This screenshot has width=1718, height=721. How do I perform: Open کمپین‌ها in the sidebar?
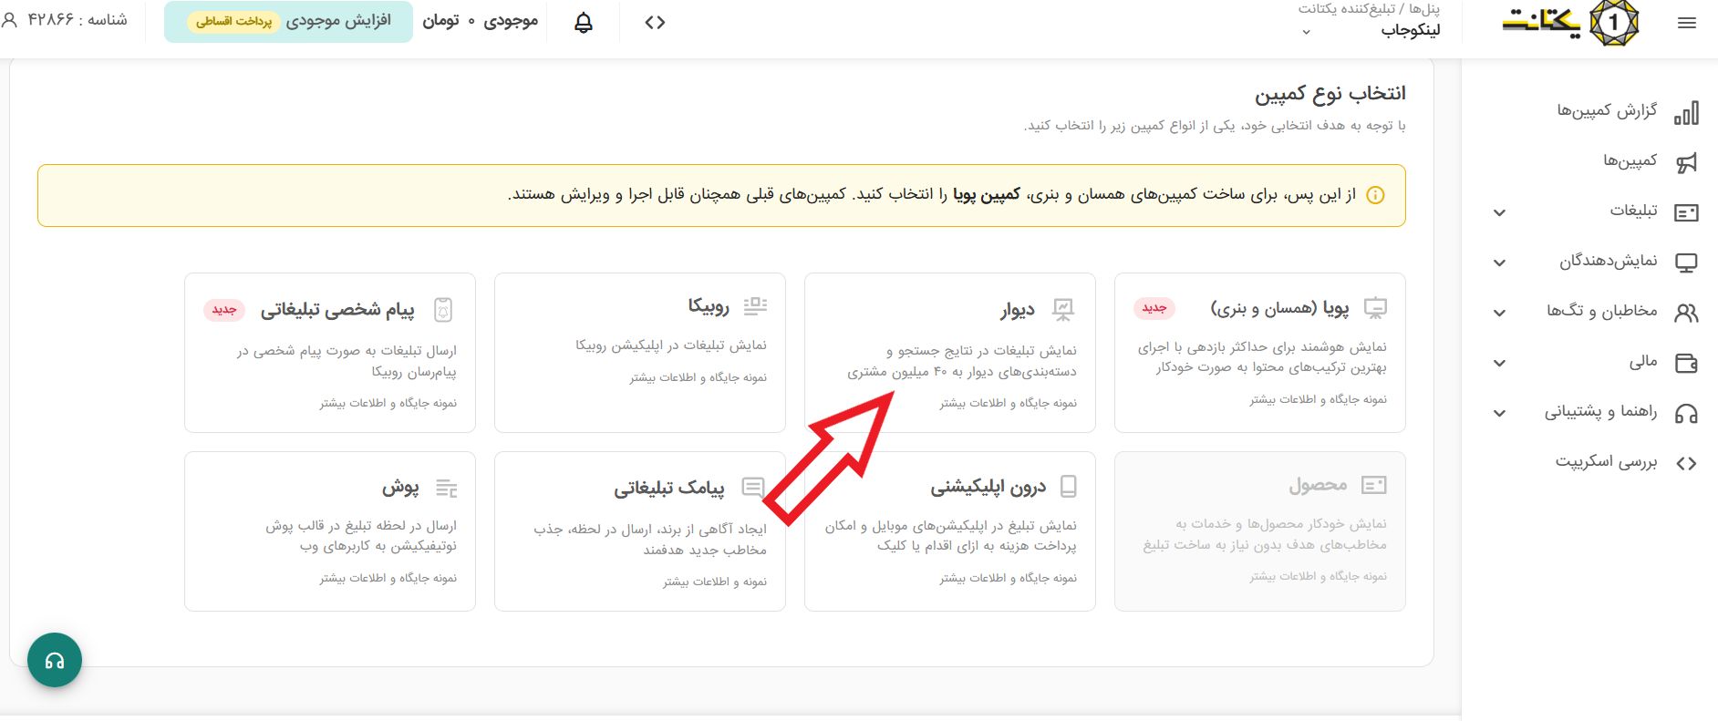tap(1630, 161)
